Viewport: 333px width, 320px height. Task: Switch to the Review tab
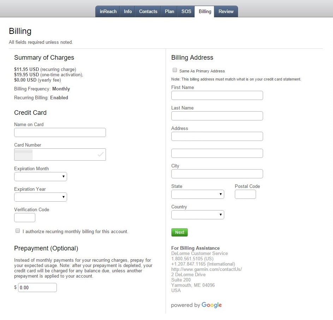click(226, 11)
